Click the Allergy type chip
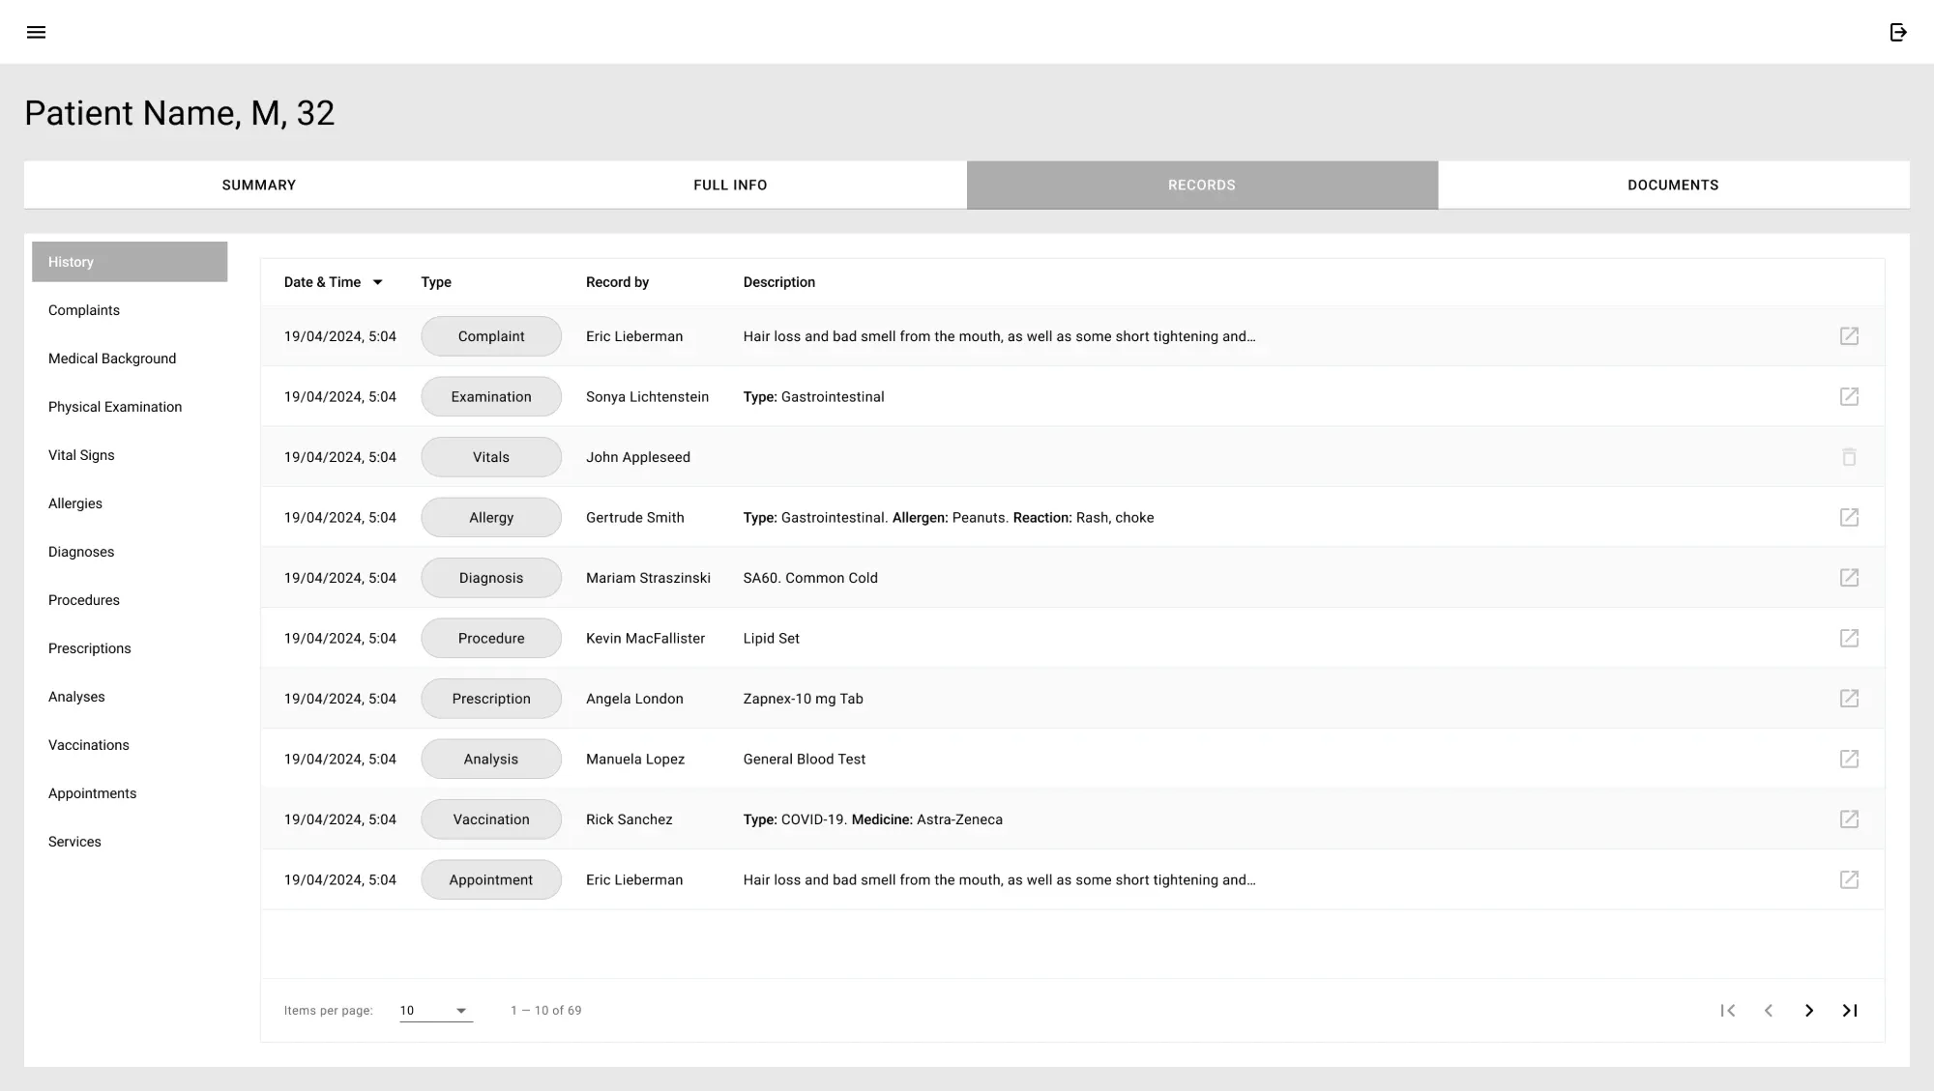 coord(491,517)
